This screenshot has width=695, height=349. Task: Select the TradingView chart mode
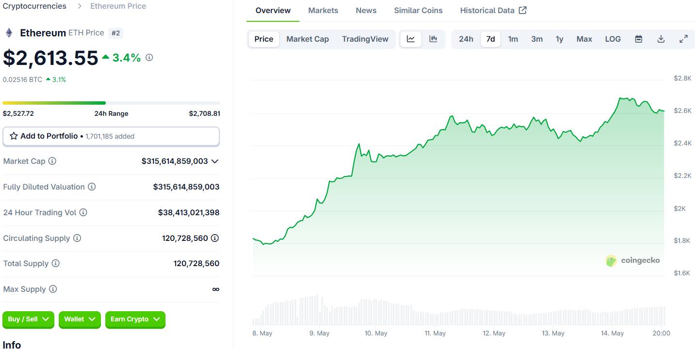(365, 39)
